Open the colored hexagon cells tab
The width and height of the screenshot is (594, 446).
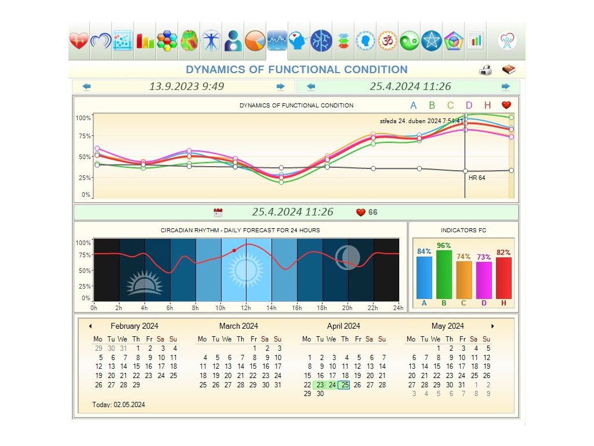167,41
